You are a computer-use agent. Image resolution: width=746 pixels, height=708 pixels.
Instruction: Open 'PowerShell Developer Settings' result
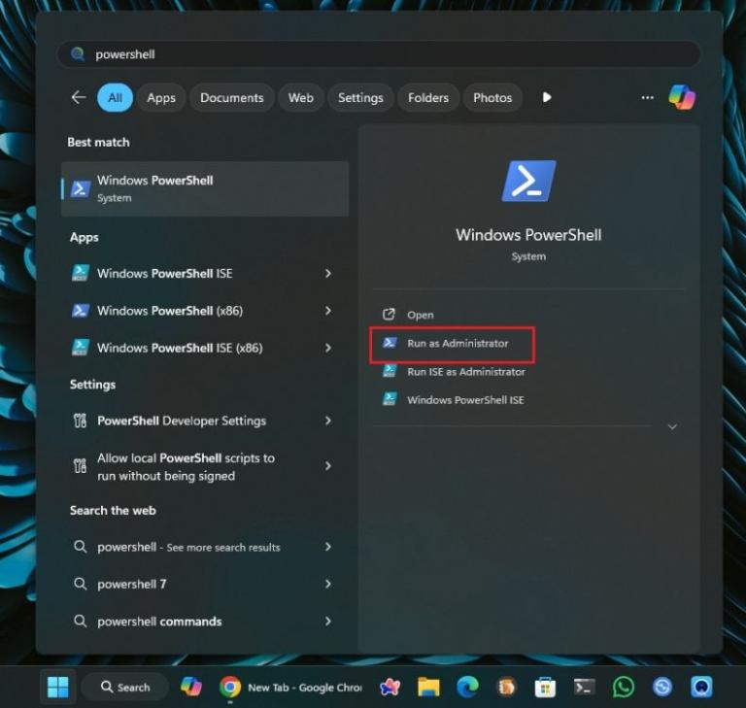tap(182, 421)
